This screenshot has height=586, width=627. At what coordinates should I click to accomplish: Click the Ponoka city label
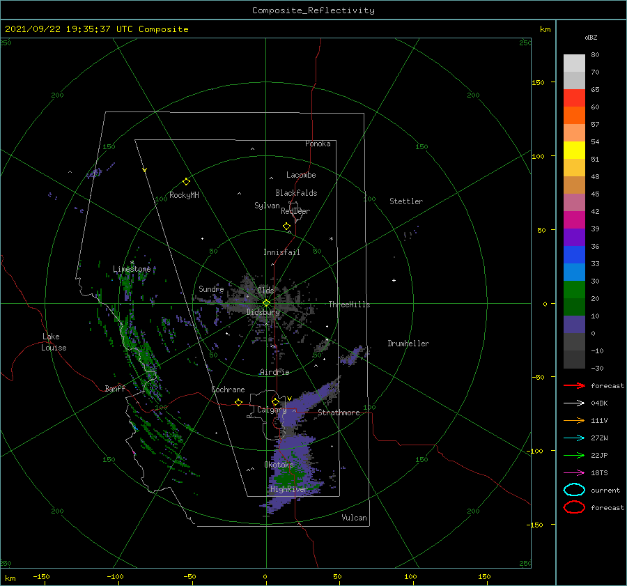click(318, 144)
